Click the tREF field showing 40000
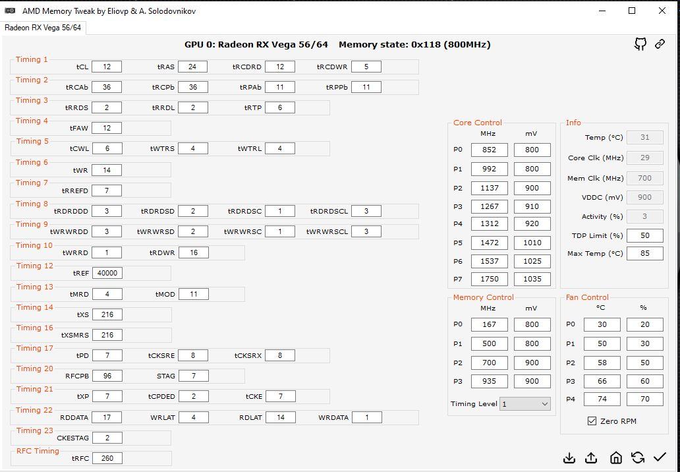 (x=107, y=274)
